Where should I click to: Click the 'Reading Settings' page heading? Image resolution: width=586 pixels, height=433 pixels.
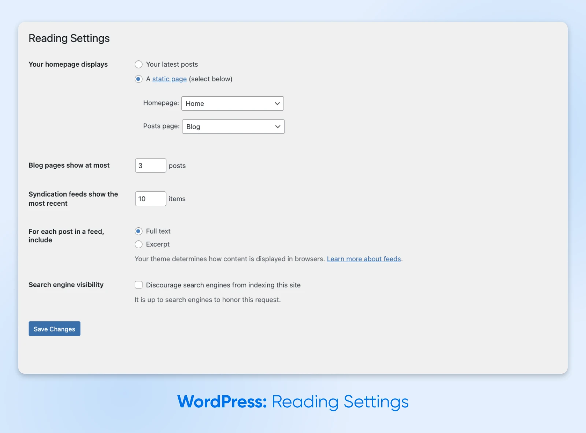(x=69, y=38)
